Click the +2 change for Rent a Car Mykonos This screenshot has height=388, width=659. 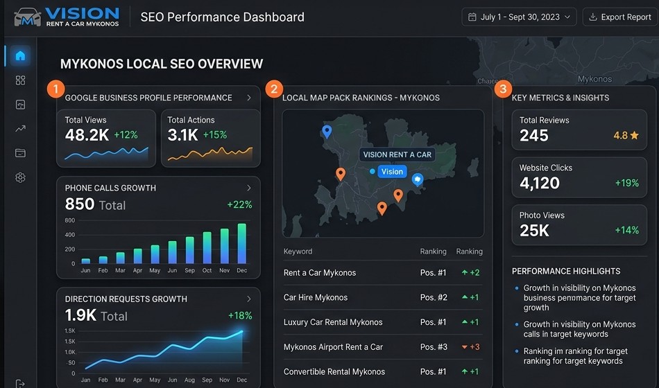[471, 272]
